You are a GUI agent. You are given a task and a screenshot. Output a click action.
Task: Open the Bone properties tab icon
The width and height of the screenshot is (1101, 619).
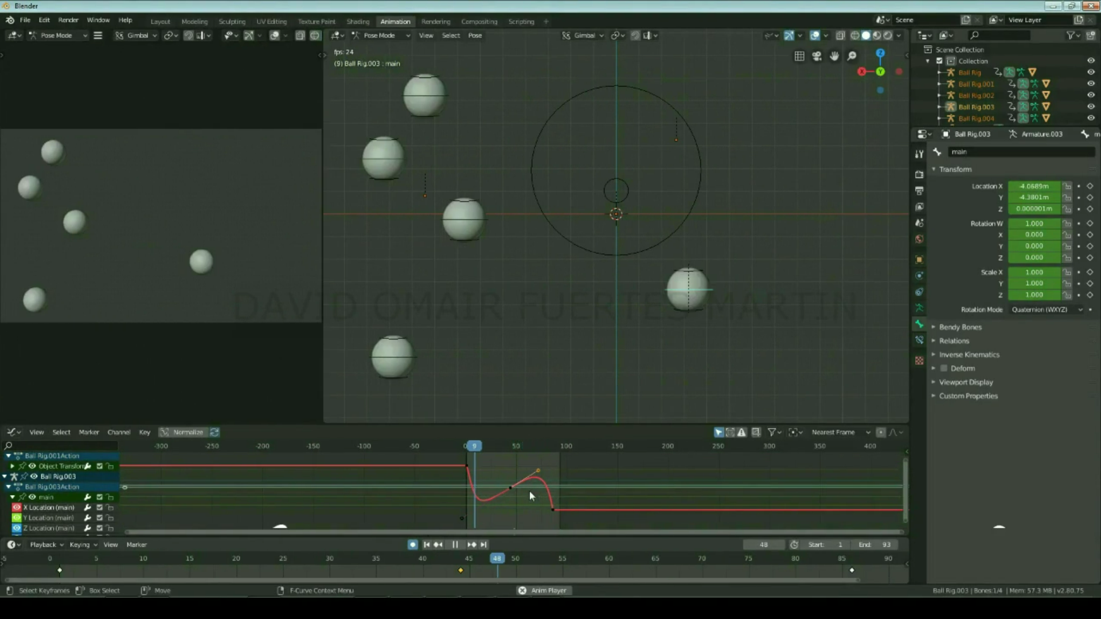[919, 324]
